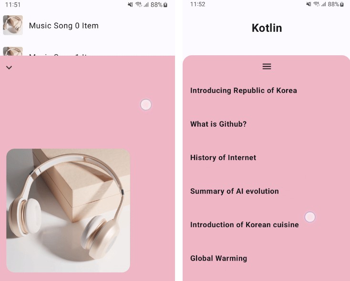Tap the signal bars in right status bar
Image resolution: width=350 pixels, height=281 pixels.
point(324,4)
